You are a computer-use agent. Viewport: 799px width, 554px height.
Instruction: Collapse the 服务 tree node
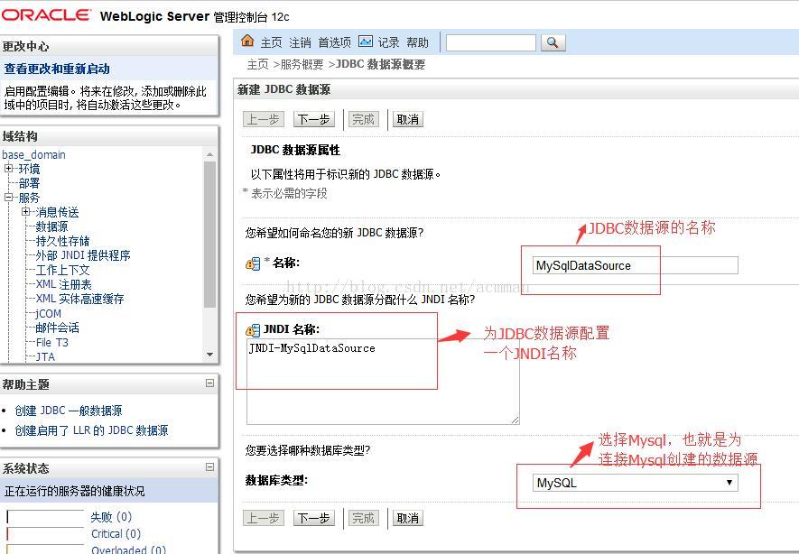pos(8,197)
